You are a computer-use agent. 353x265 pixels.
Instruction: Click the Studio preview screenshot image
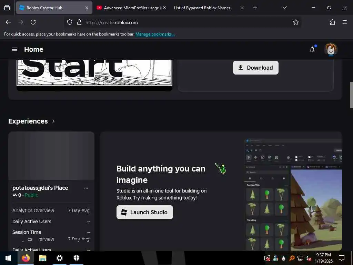point(293,194)
